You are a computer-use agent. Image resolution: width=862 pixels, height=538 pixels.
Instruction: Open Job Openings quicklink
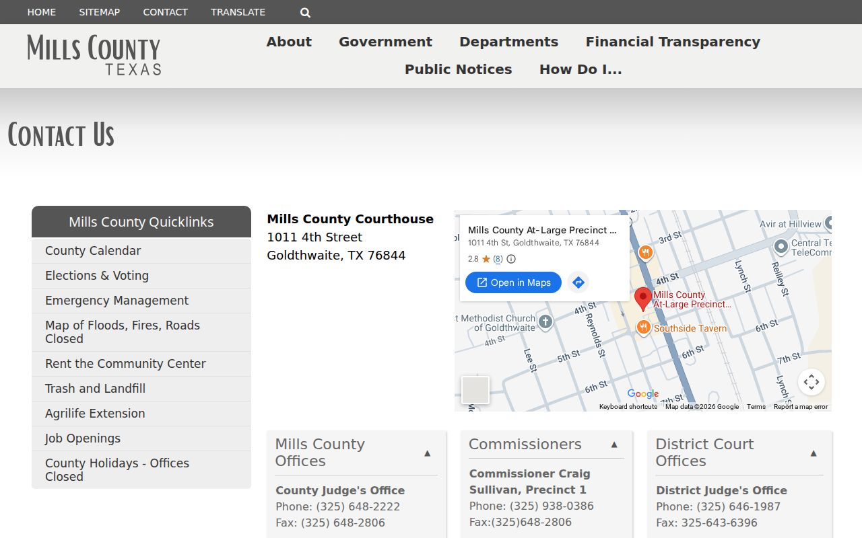(x=141, y=438)
